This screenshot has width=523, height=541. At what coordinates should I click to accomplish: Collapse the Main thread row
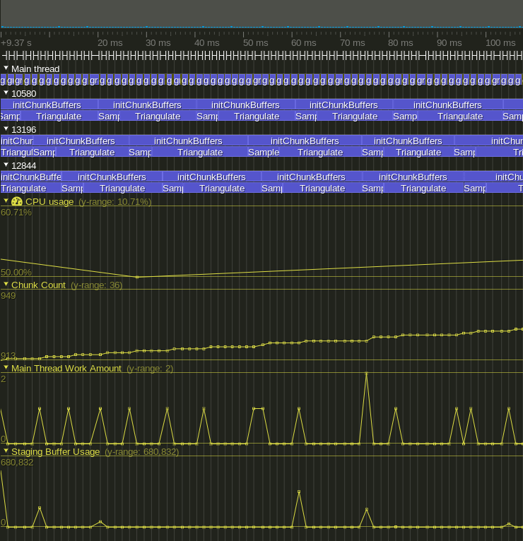pyautogui.click(x=6, y=68)
